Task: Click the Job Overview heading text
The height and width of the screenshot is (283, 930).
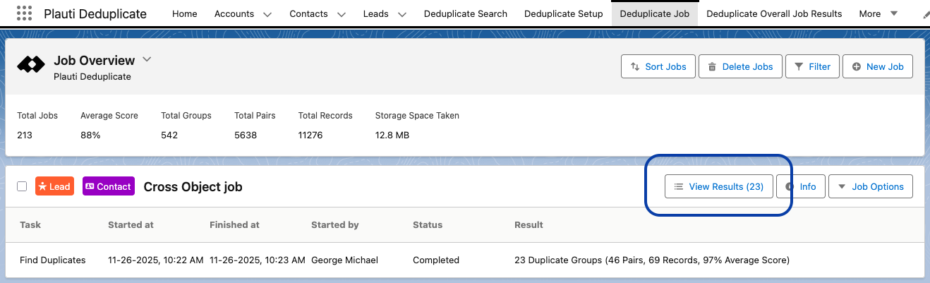Action: 94,61
